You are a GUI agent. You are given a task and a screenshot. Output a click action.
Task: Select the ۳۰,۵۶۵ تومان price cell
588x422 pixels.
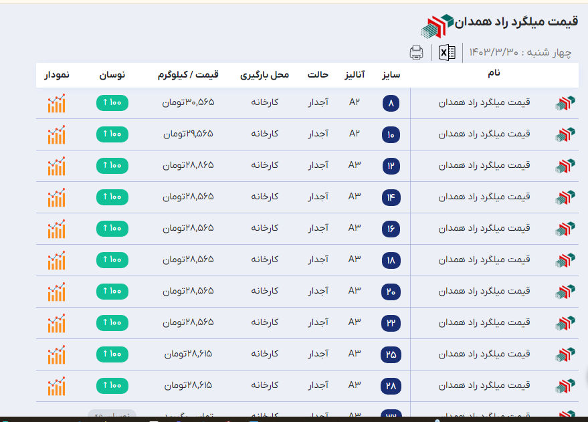(188, 102)
